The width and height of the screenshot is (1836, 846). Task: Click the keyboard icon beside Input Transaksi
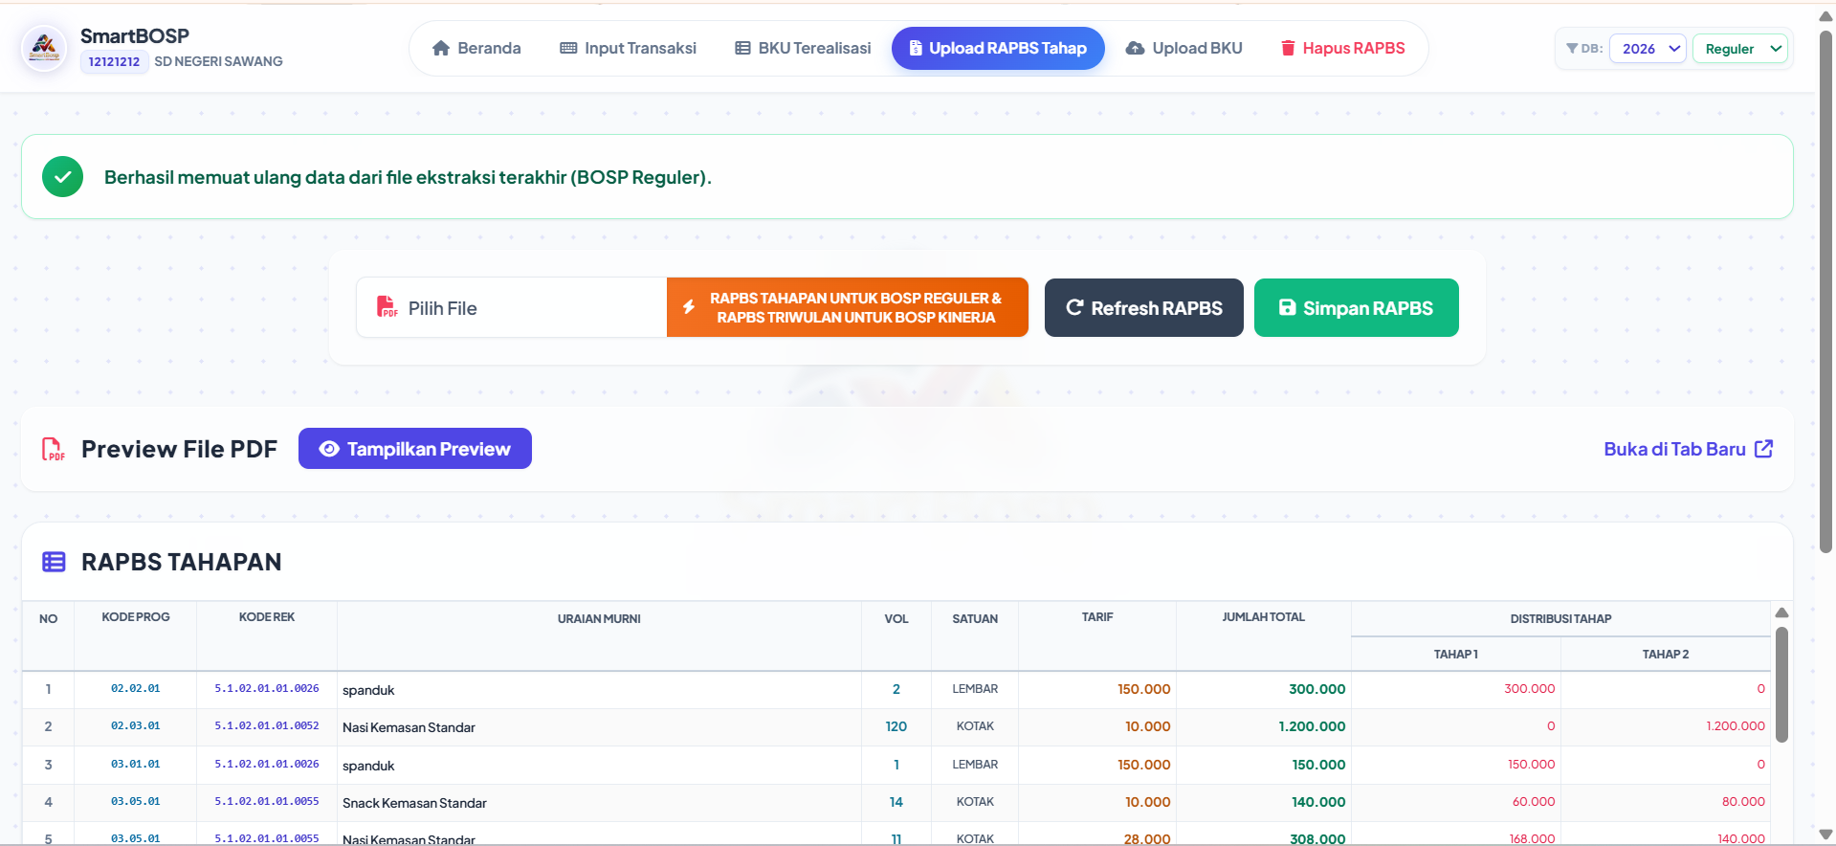coord(568,48)
